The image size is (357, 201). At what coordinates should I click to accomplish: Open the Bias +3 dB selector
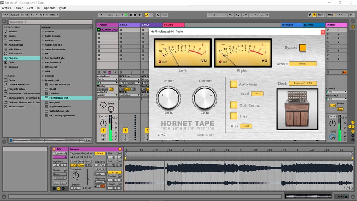coord(246,126)
